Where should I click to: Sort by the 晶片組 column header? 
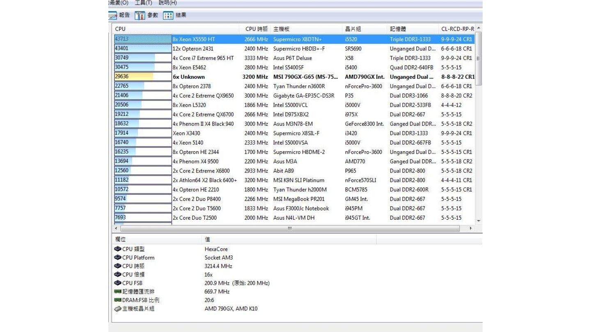coord(365,29)
